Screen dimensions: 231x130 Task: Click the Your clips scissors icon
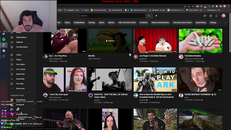click(x=12, y=84)
